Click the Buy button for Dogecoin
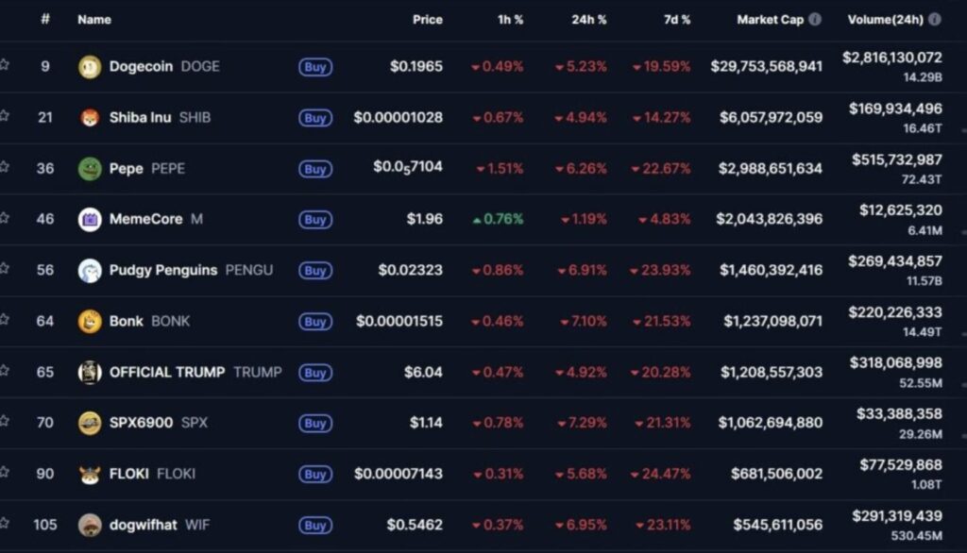The image size is (967, 553). (x=314, y=67)
